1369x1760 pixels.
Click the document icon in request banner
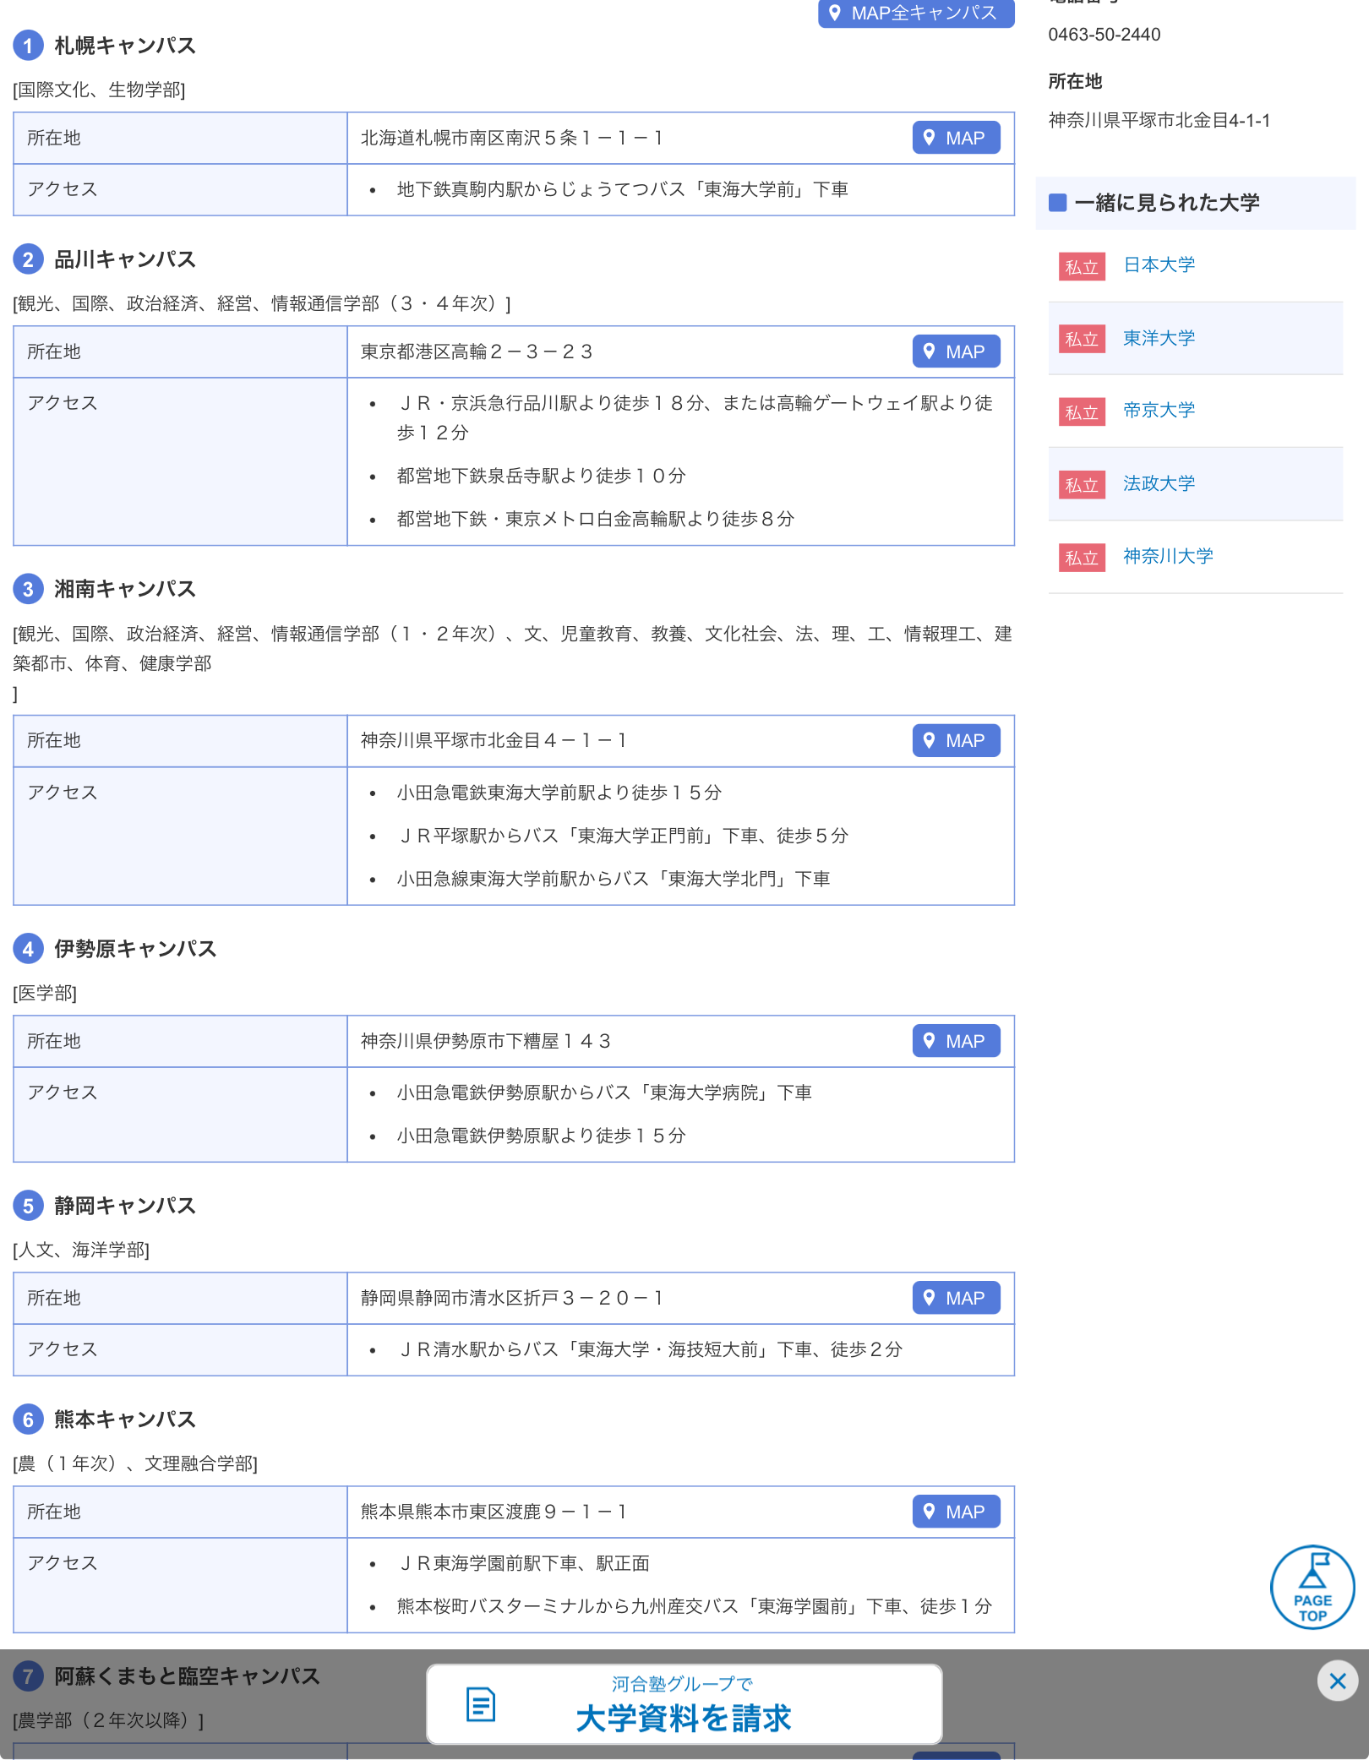coord(481,1704)
